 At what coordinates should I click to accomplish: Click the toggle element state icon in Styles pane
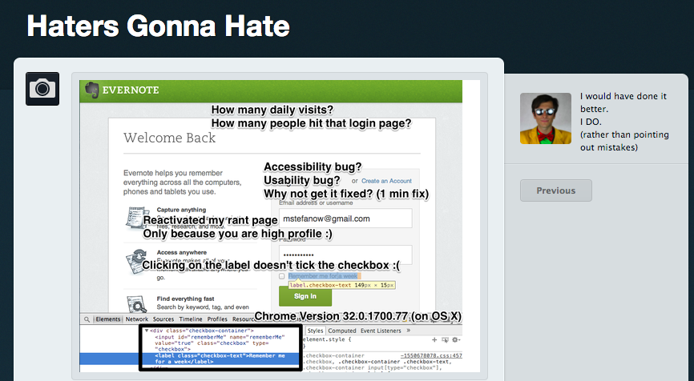445,340
